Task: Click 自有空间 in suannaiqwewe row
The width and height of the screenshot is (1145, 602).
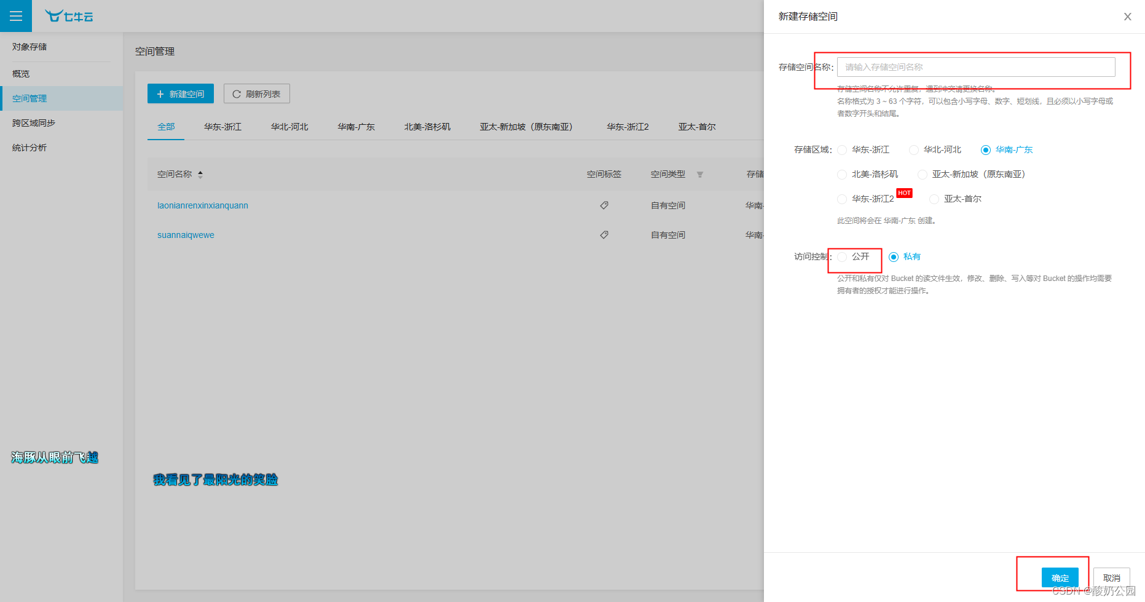Action: (x=668, y=235)
